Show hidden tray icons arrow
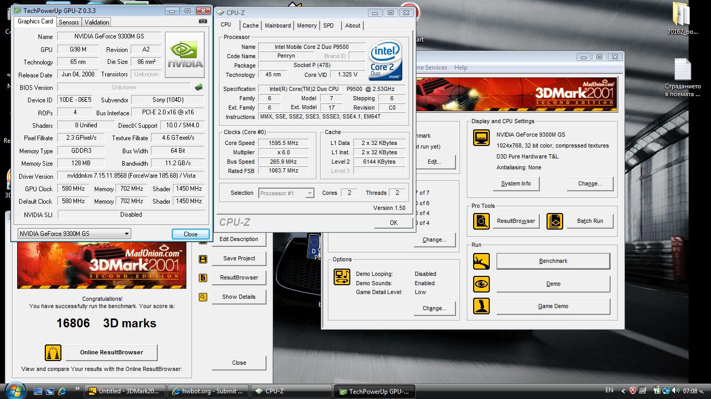Screen dimensions: 711x399 point(624,391)
